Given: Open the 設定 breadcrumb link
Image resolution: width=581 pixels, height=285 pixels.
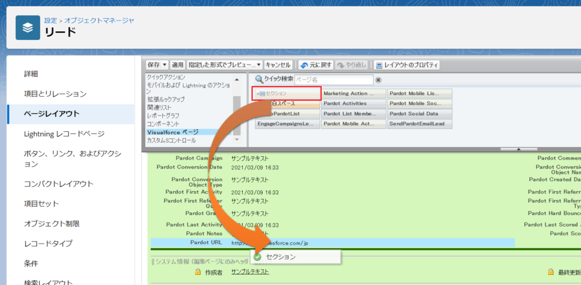Looking at the screenshot, I should [50, 20].
